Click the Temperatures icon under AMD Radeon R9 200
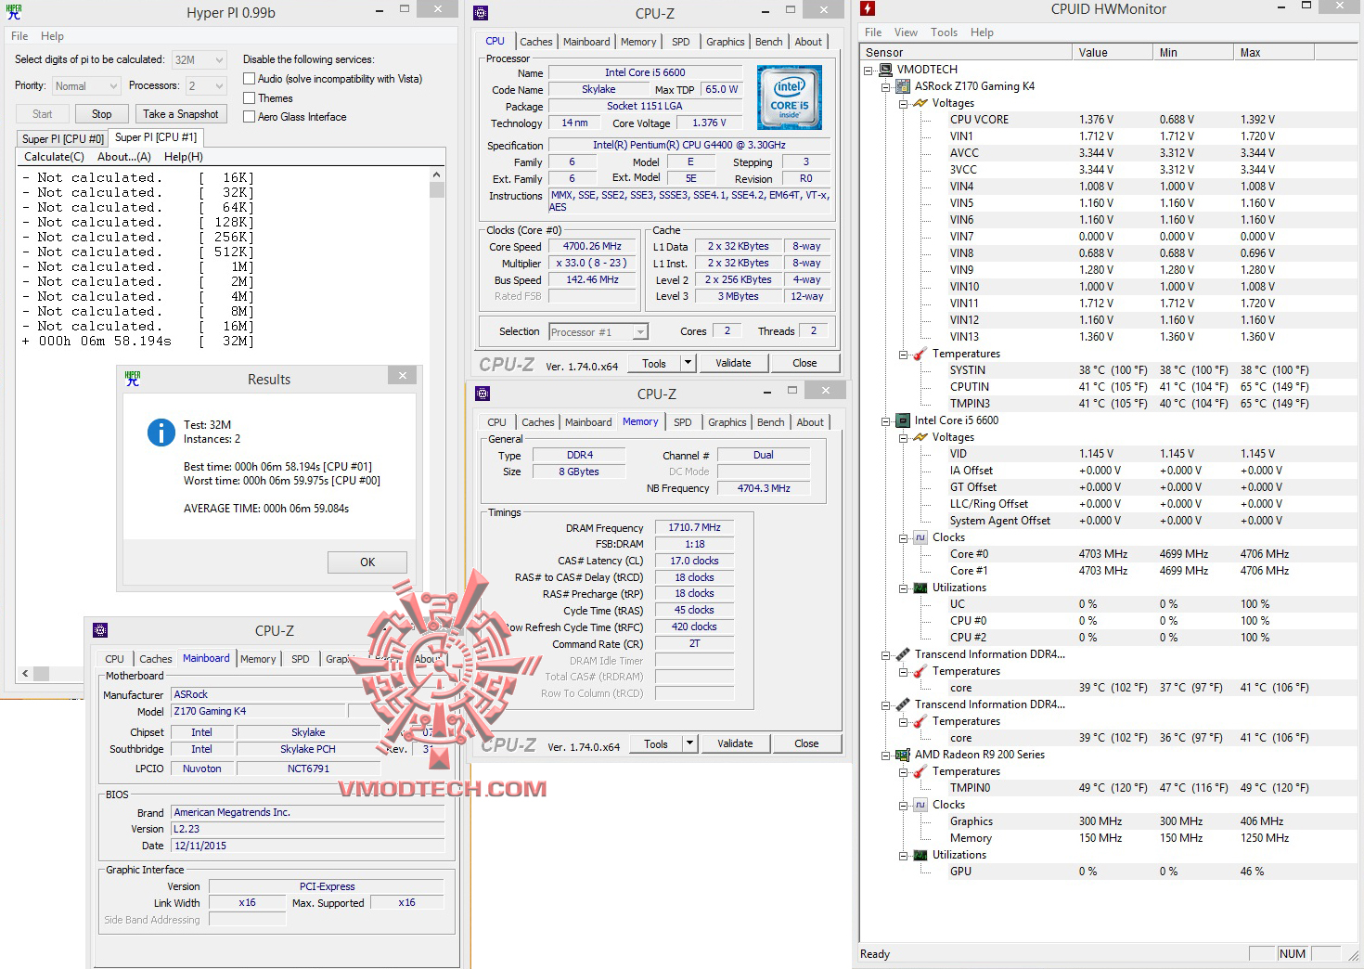Image resolution: width=1364 pixels, height=969 pixels. (920, 771)
